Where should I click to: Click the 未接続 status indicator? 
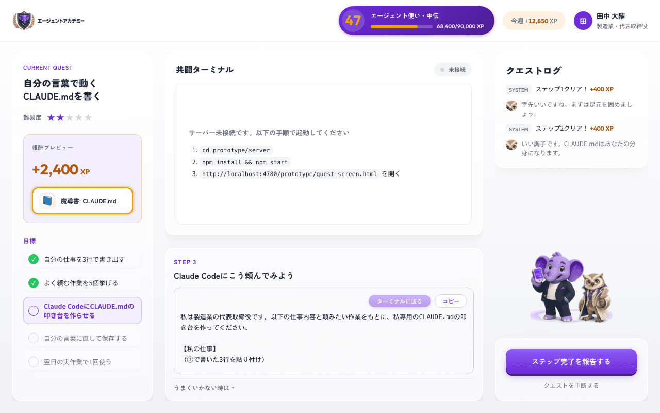coord(453,70)
